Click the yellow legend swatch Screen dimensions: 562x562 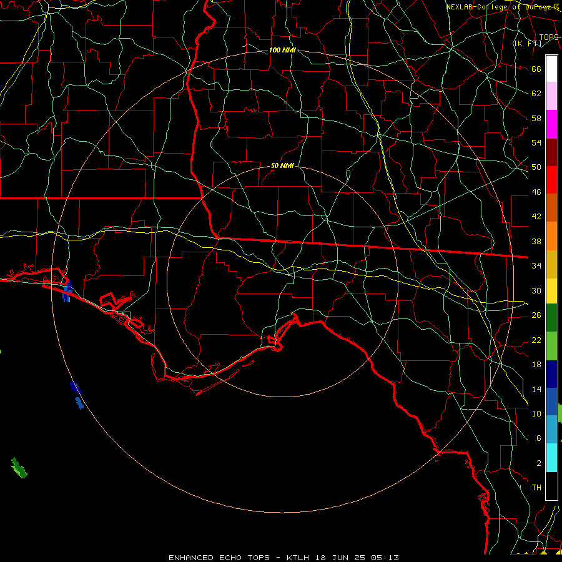coord(551,291)
